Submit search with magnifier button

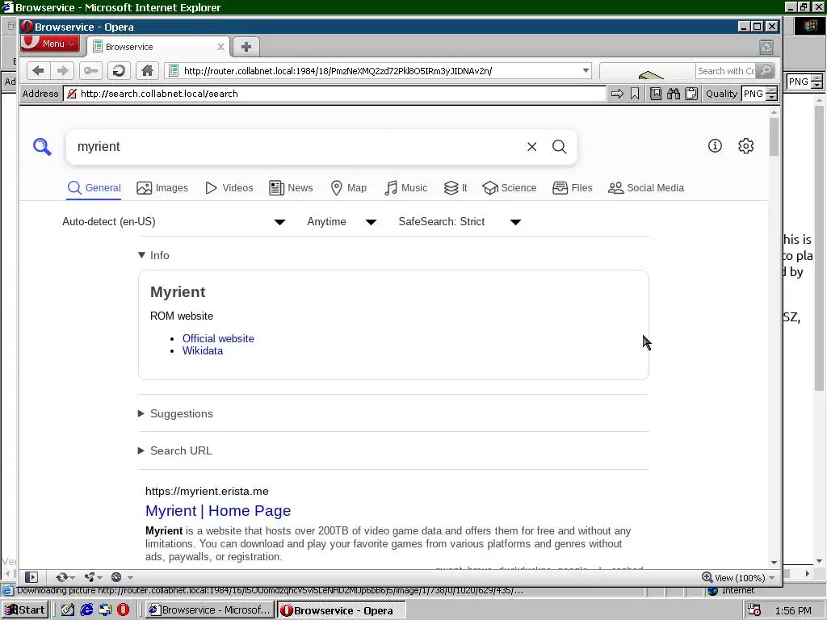tap(560, 147)
